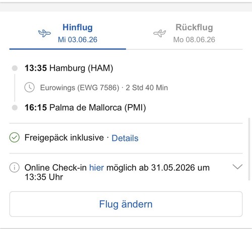This screenshot has height=229, width=252.
Task: Click the info icon next to Online Check-in
Action: point(15,168)
